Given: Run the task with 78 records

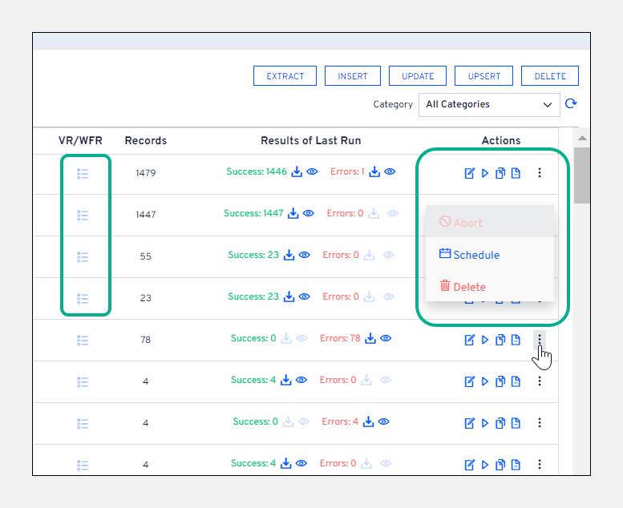Looking at the screenshot, I should (485, 340).
